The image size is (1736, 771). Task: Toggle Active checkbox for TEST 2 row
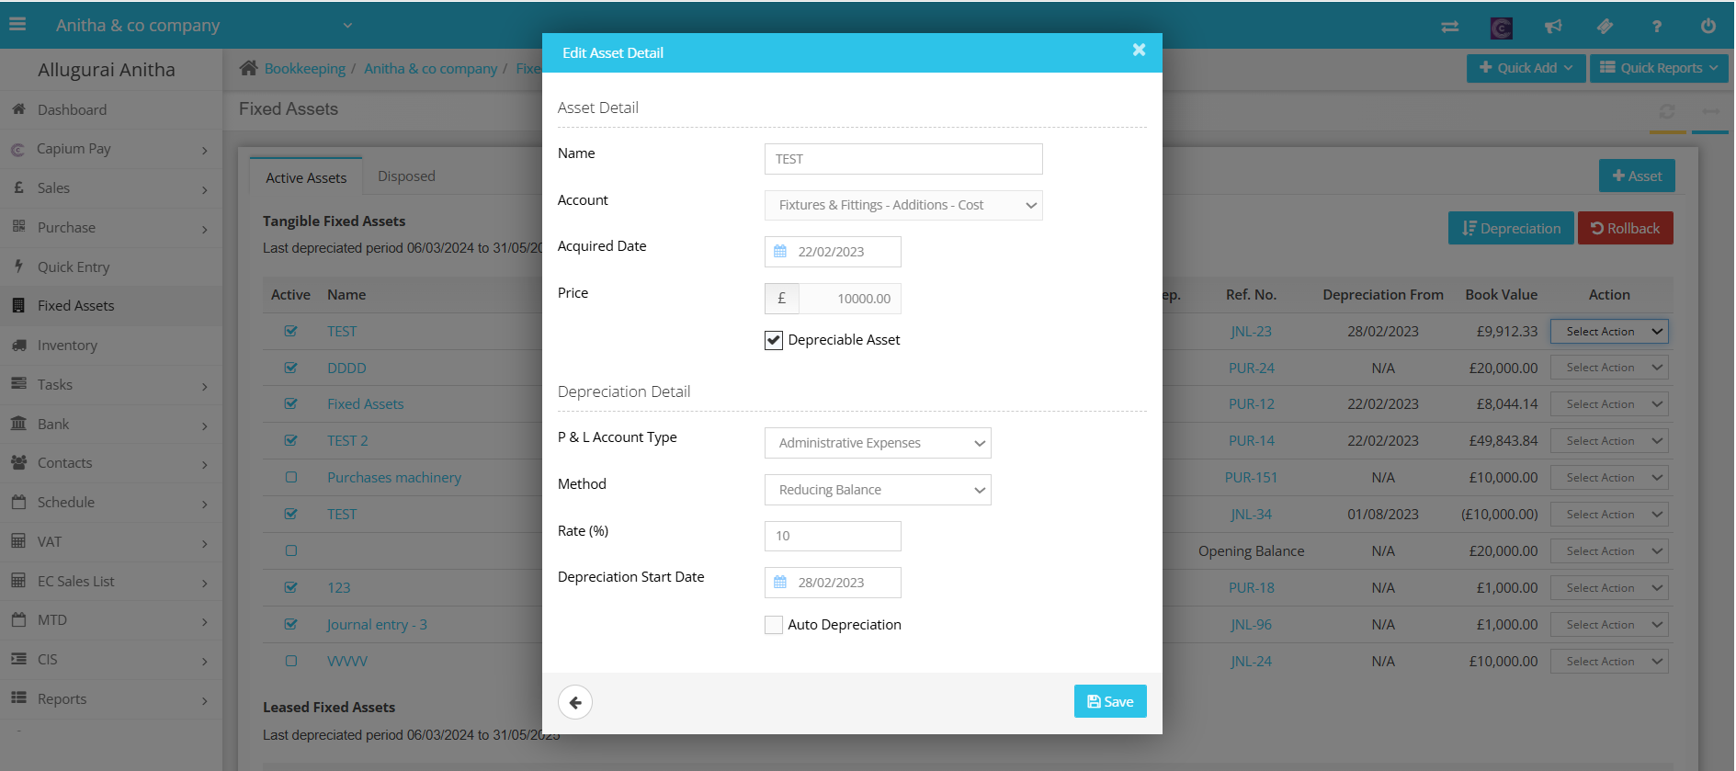tap(291, 440)
